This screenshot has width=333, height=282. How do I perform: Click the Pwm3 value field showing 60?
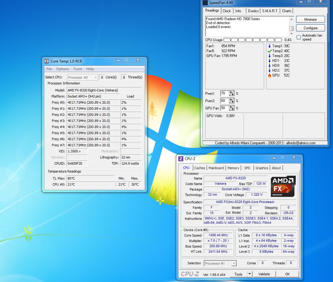[224, 101]
